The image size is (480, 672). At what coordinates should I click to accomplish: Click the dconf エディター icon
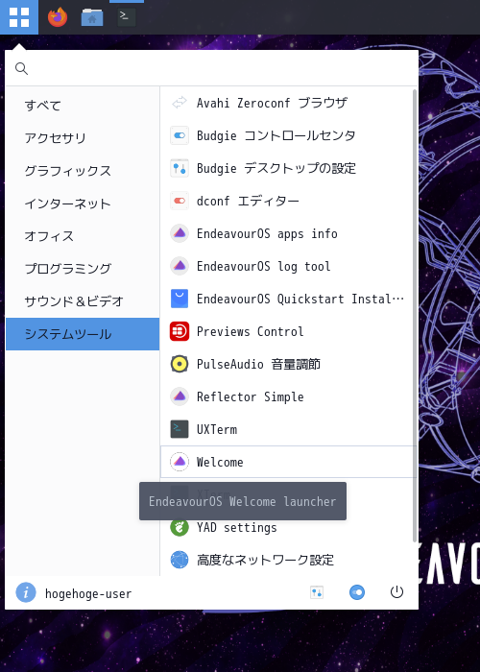(x=180, y=201)
